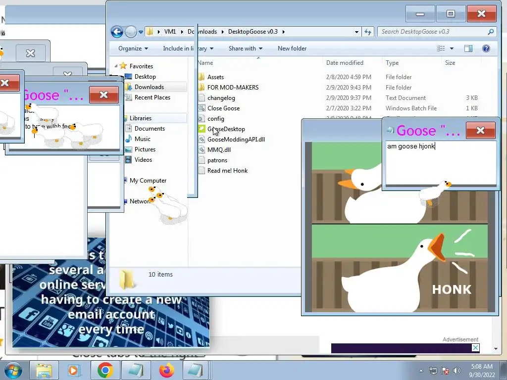
Task: Open the Music library
Action: (x=142, y=139)
